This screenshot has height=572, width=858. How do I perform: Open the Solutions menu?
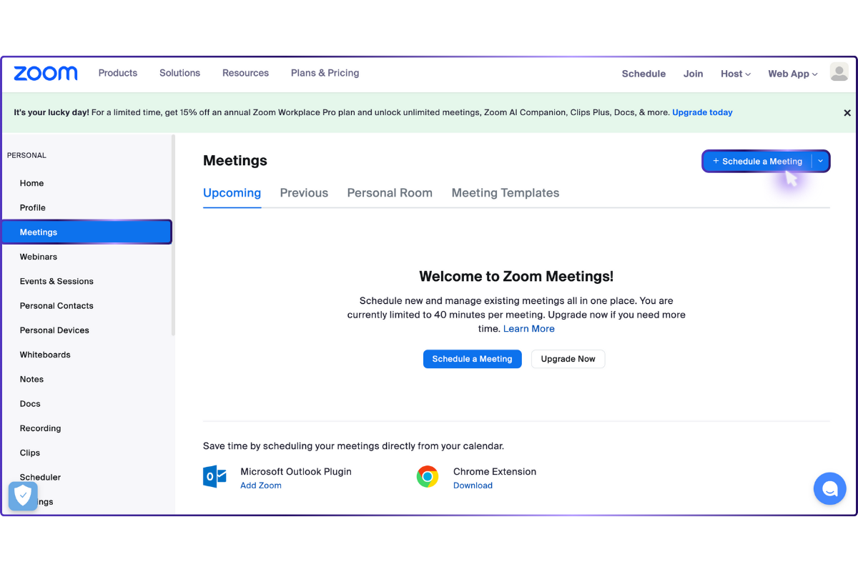(179, 73)
